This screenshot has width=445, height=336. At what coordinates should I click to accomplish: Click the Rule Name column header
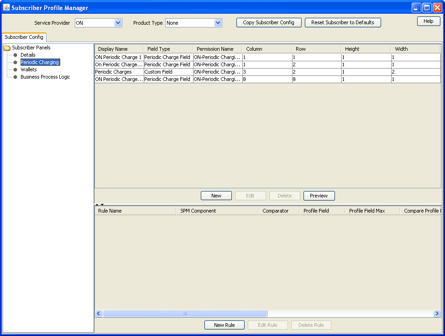click(x=136, y=211)
